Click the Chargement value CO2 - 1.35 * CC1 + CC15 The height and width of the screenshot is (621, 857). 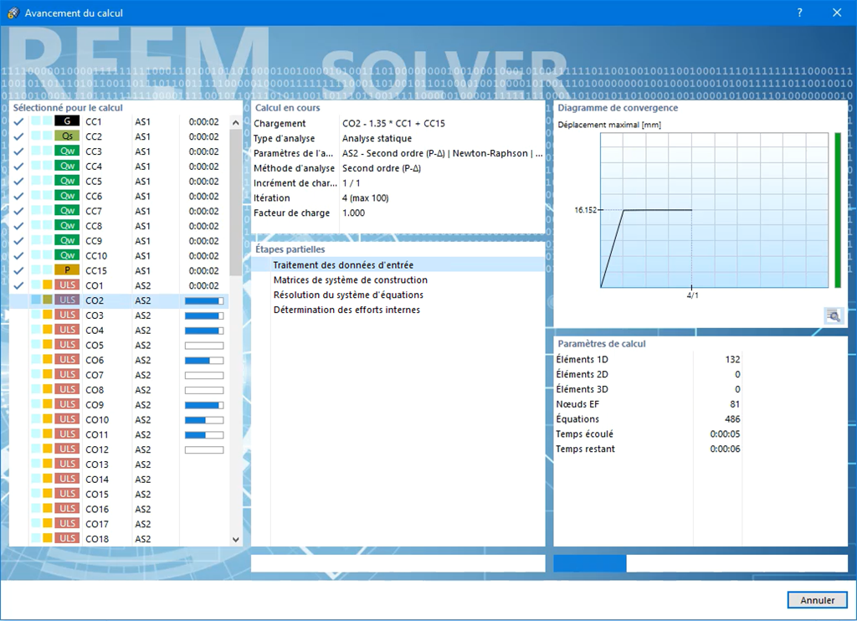393,124
